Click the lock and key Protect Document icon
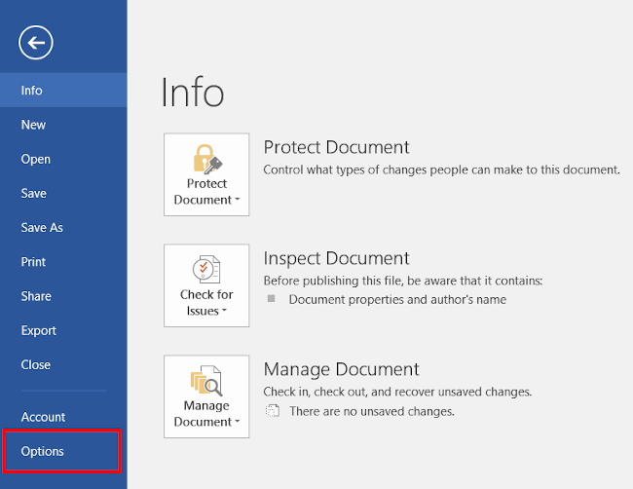 click(x=206, y=158)
